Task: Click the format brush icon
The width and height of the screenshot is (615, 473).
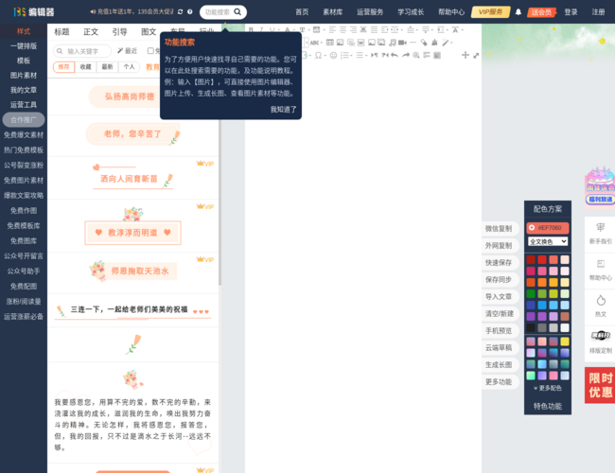Action: [434, 43]
